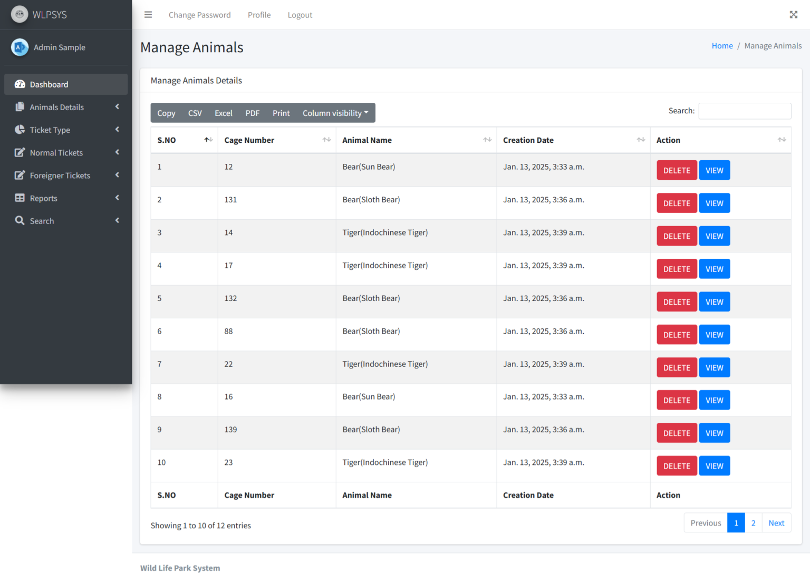The image size is (810, 583).
Task: Click the Reports table icon in sidebar
Action: click(20, 198)
